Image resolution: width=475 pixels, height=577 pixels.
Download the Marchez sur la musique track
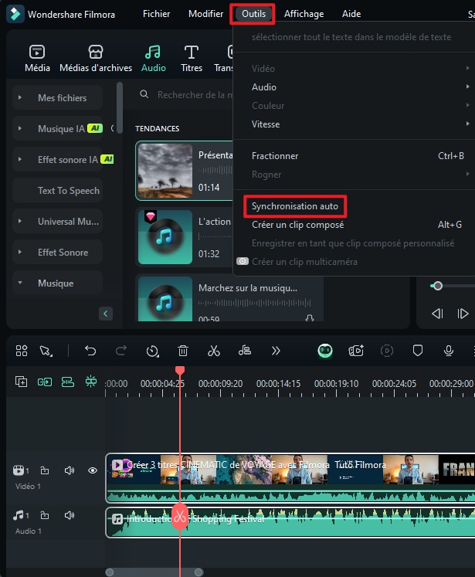[310, 317]
